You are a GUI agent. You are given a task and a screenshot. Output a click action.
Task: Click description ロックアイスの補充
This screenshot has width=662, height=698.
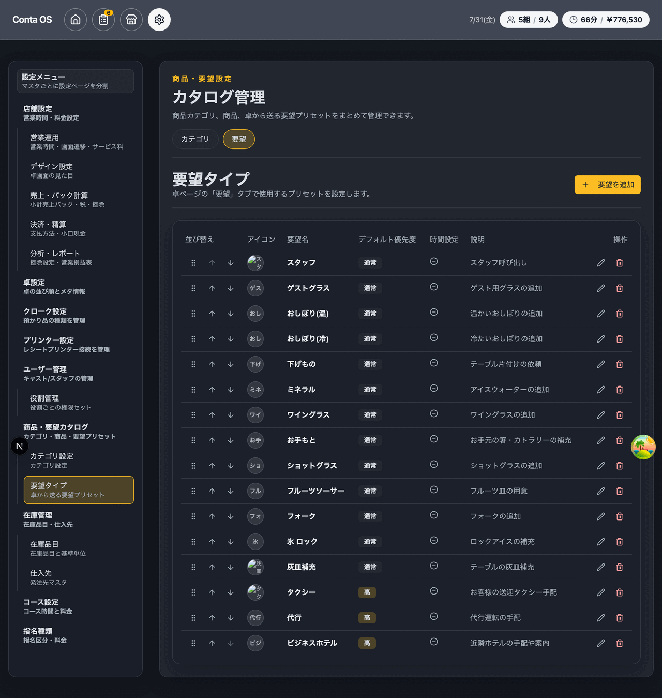click(502, 542)
